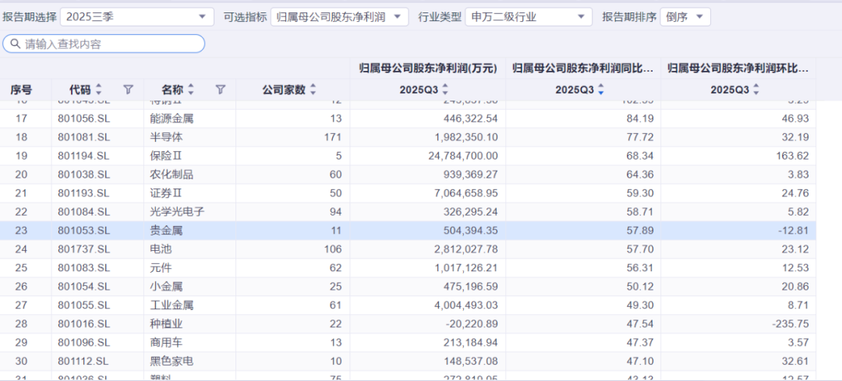Open the 可选指标 dropdown 归属母公司股东净利润
Image resolution: width=842 pixels, height=381 pixels.
coord(339,17)
